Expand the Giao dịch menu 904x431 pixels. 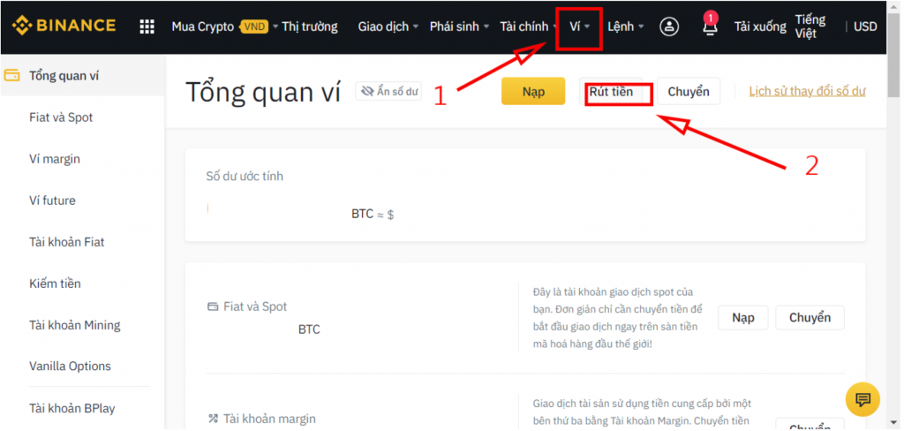[x=387, y=26]
